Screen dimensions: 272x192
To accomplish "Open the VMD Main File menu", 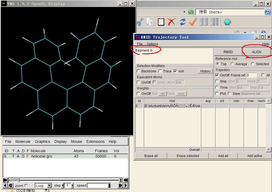I will click(x=8, y=142).
